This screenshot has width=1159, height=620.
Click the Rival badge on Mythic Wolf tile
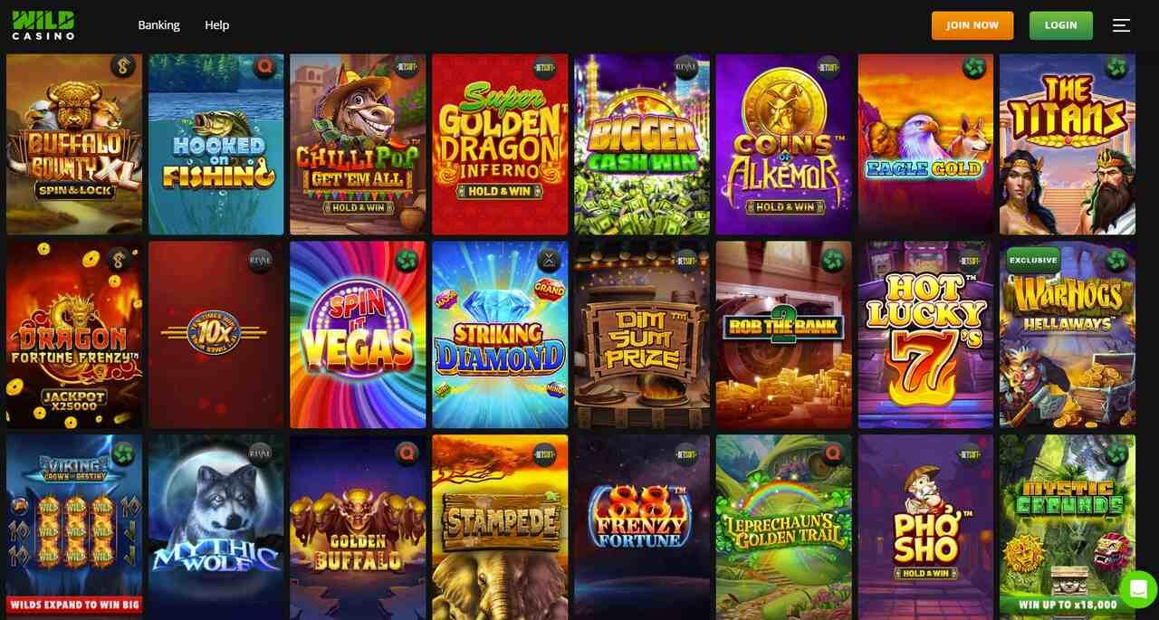tap(260, 454)
